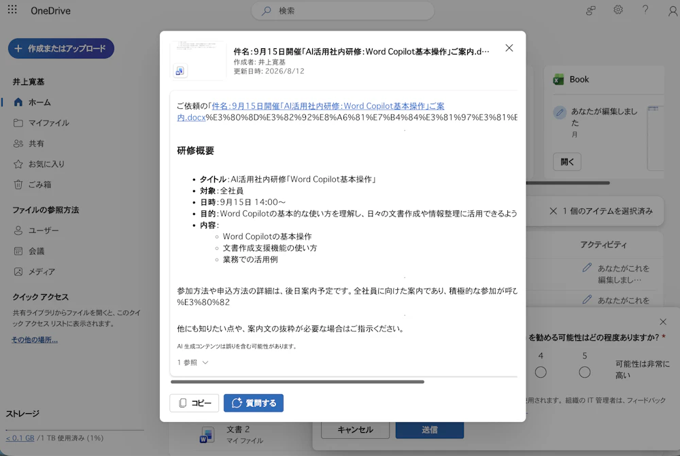Open the account profile icon

pos(673,11)
